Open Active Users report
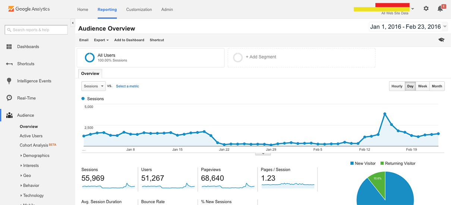This screenshot has width=451, height=205. [31, 136]
